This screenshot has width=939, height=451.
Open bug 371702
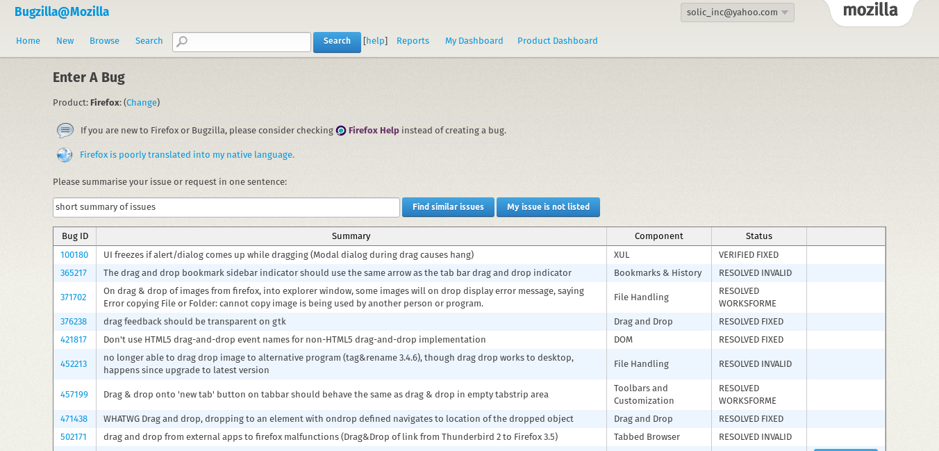(x=74, y=297)
